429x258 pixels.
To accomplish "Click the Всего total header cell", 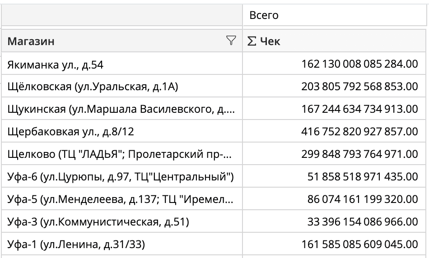I will coord(264,15).
